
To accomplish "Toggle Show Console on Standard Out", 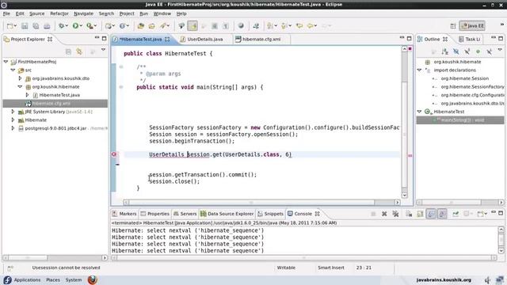I will coord(431,214).
